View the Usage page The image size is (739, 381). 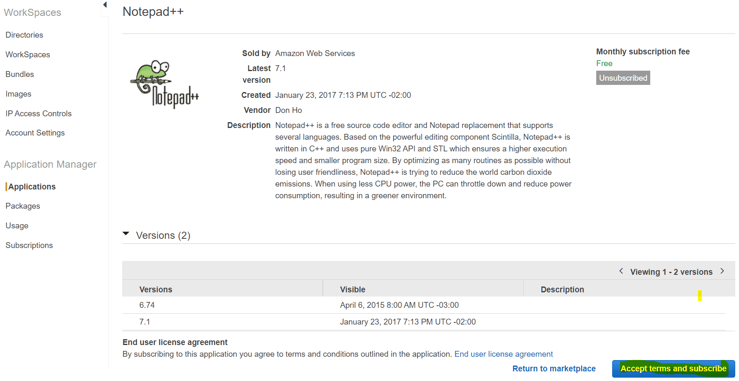[17, 226]
